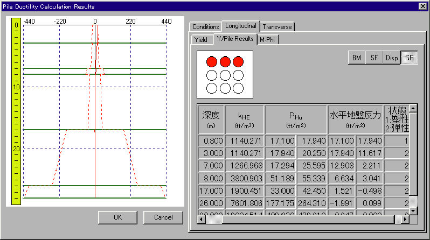View the Yield sub-tab
The width and height of the screenshot is (430, 240).
pyautogui.click(x=200, y=40)
